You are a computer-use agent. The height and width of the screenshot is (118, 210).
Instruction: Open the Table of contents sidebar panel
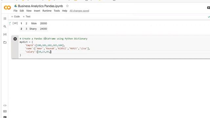(x=5, y=18)
